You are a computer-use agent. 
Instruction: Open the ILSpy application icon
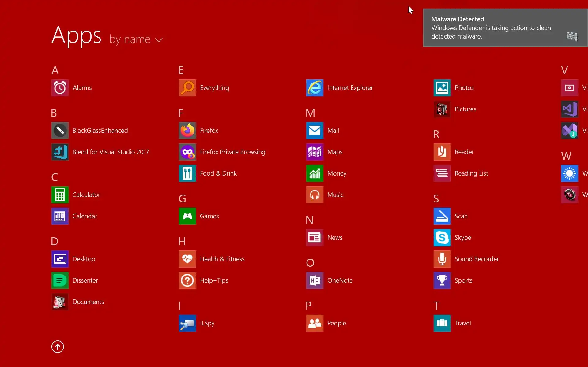point(187,323)
